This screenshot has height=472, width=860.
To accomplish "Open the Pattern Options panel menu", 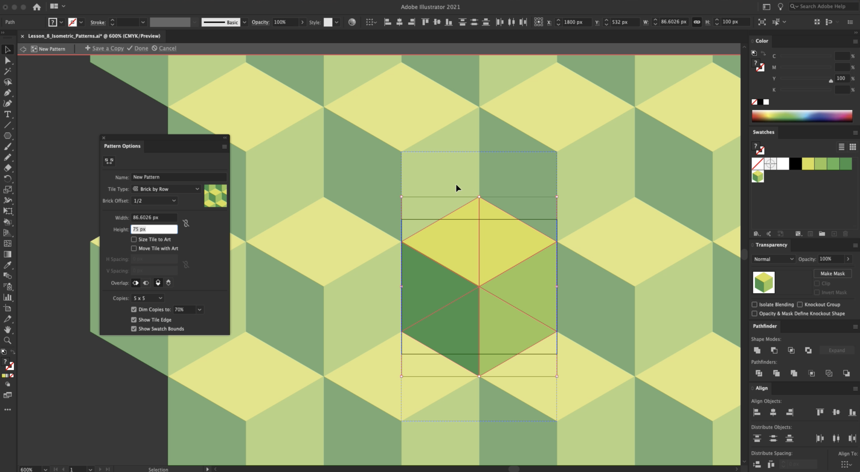I will point(224,146).
